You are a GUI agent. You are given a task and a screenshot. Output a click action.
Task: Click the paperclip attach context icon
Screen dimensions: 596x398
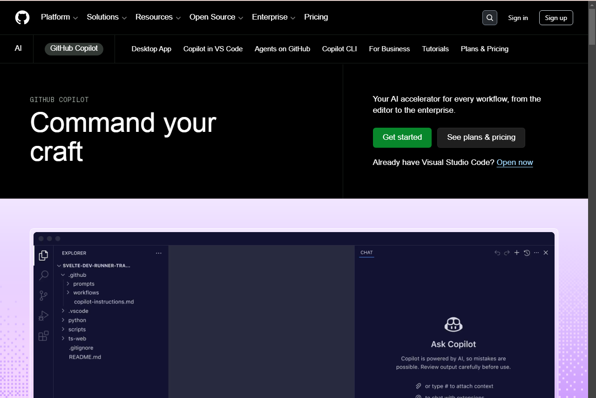419,386
